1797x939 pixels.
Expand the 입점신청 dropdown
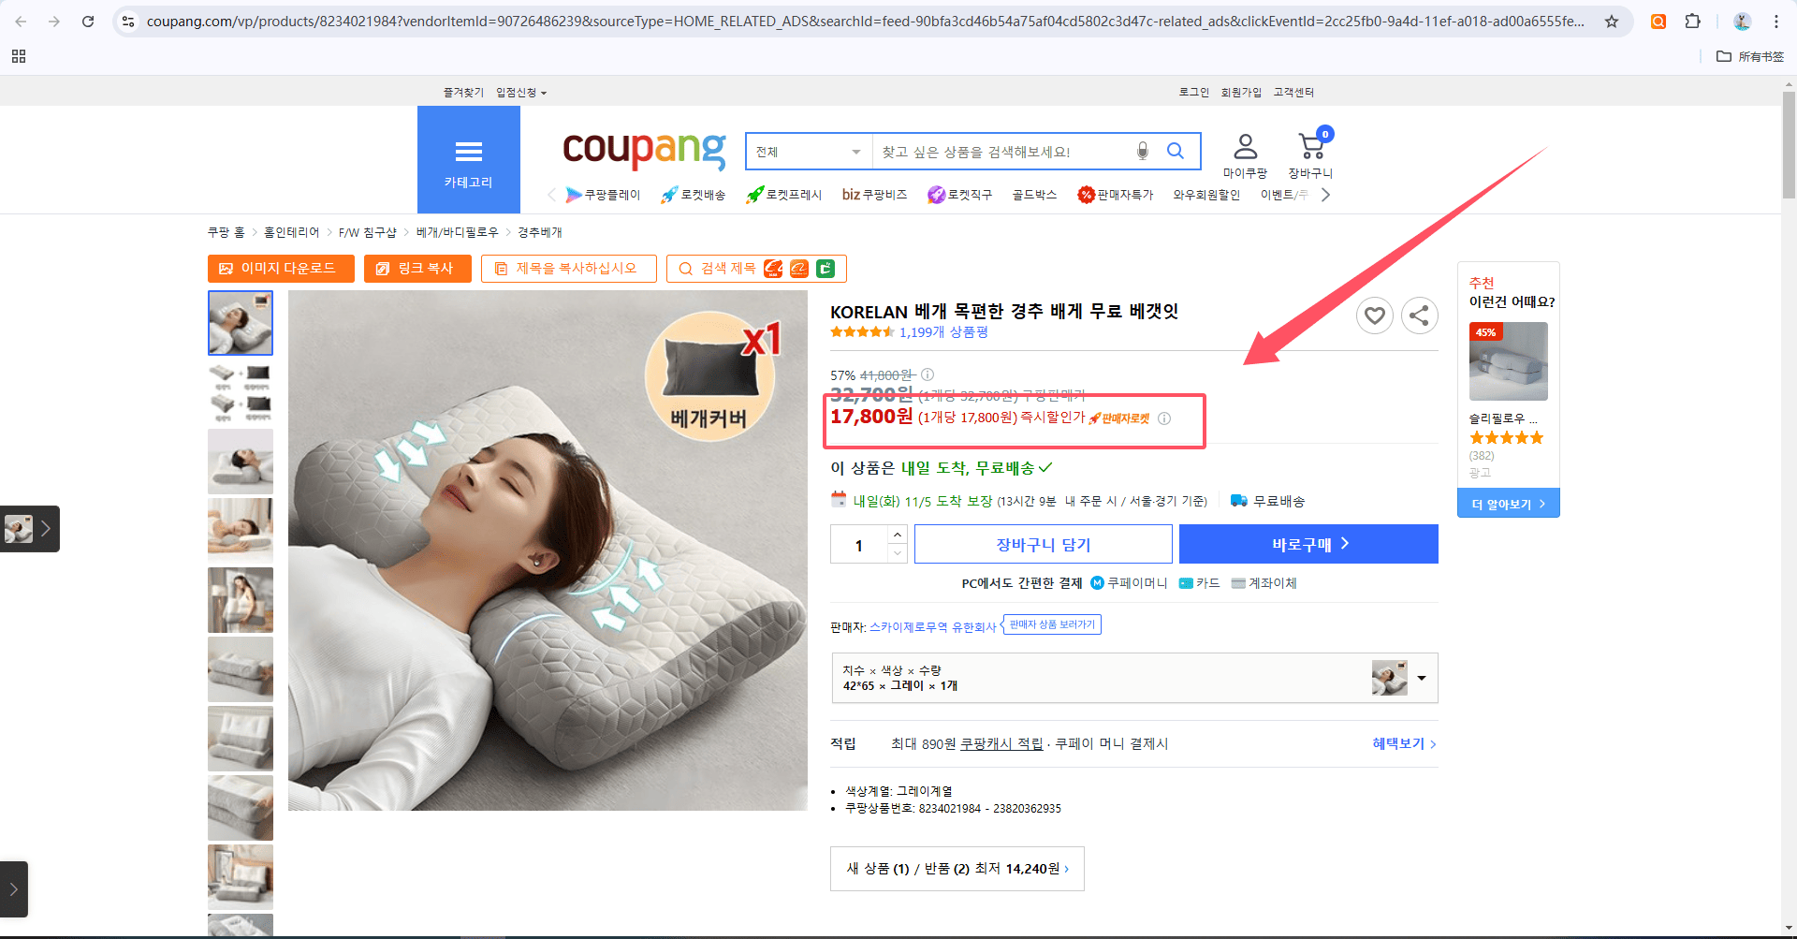point(521,93)
